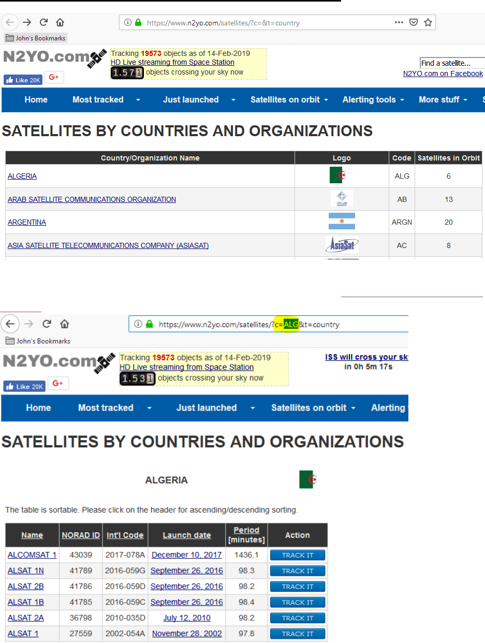Open Home menu item on country list page

[36, 99]
